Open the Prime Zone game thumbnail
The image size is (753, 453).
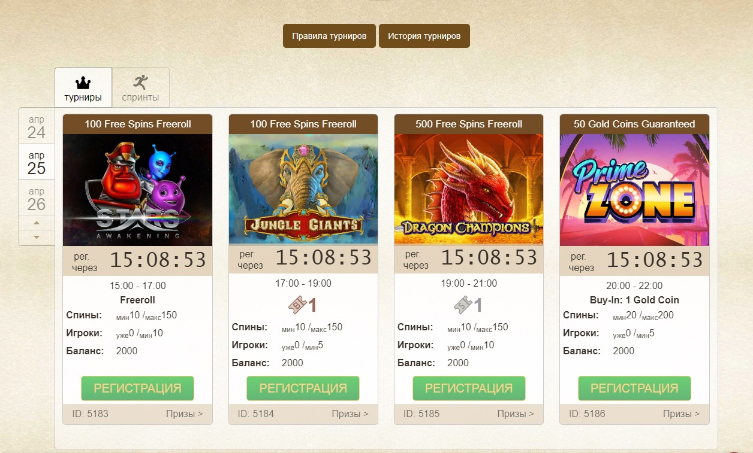[634, 190]
